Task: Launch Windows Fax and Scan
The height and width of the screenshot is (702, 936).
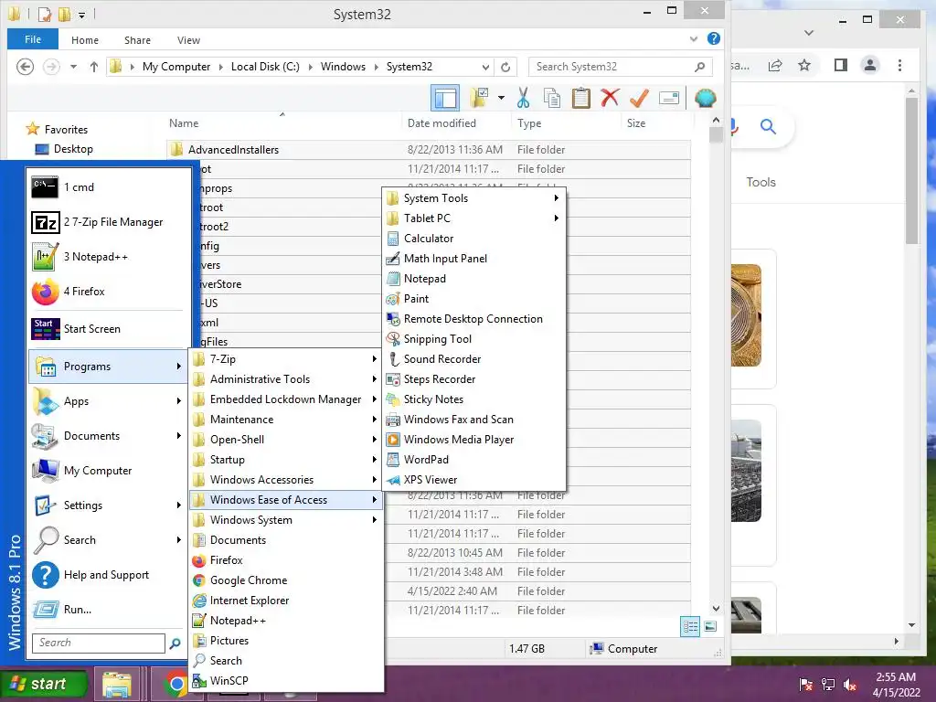Action: tap(474, 420)
